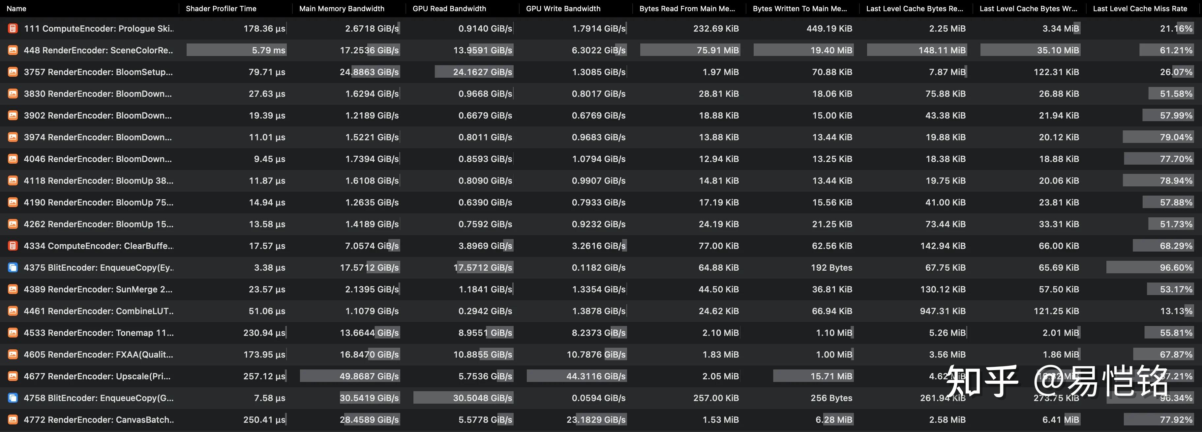Click the render icon beside 4533 Tonemap
The height and width of the screenshot is (432, 1202).
coord(13,333)
